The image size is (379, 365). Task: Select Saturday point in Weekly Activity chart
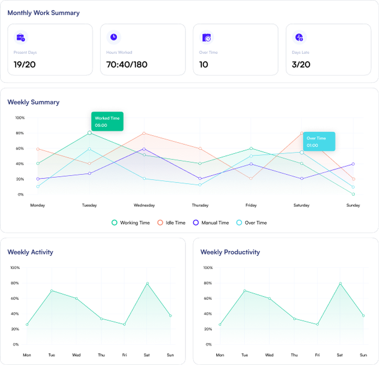[147, 283]
